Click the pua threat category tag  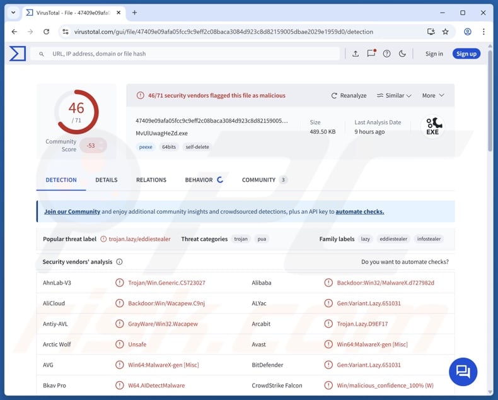coord(262,238)
